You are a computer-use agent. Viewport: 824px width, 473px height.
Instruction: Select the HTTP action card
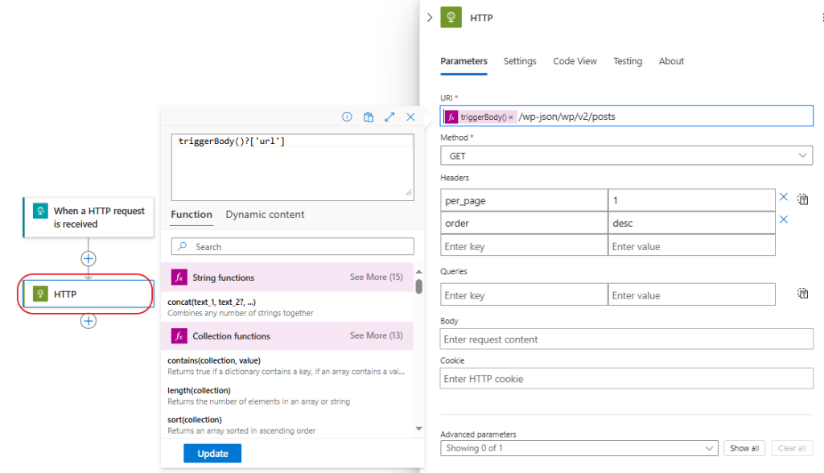(89, 294)
